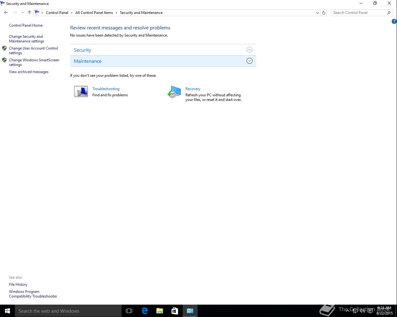This screenshot has height=317, width=397.
Task: Click the Search the web and Windows box
Action: point(68,311)
